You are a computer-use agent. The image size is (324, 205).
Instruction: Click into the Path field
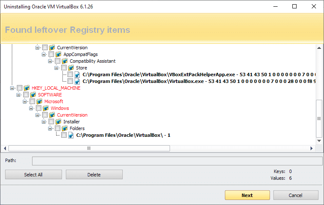[177, 161]
